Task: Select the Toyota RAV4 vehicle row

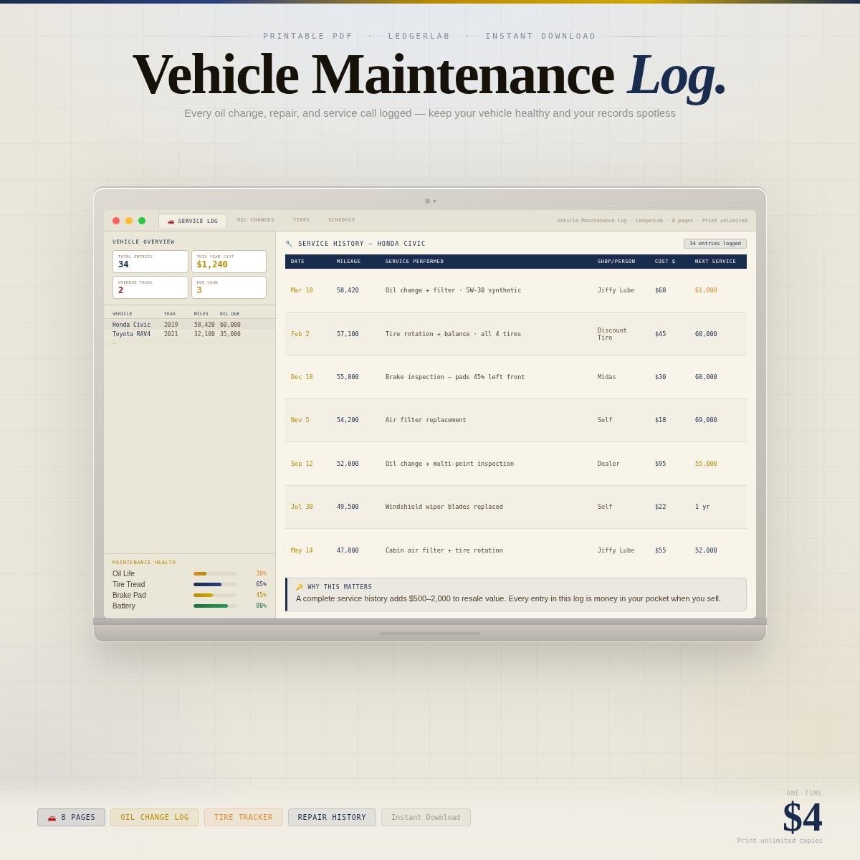Action: tap(189, 334)
